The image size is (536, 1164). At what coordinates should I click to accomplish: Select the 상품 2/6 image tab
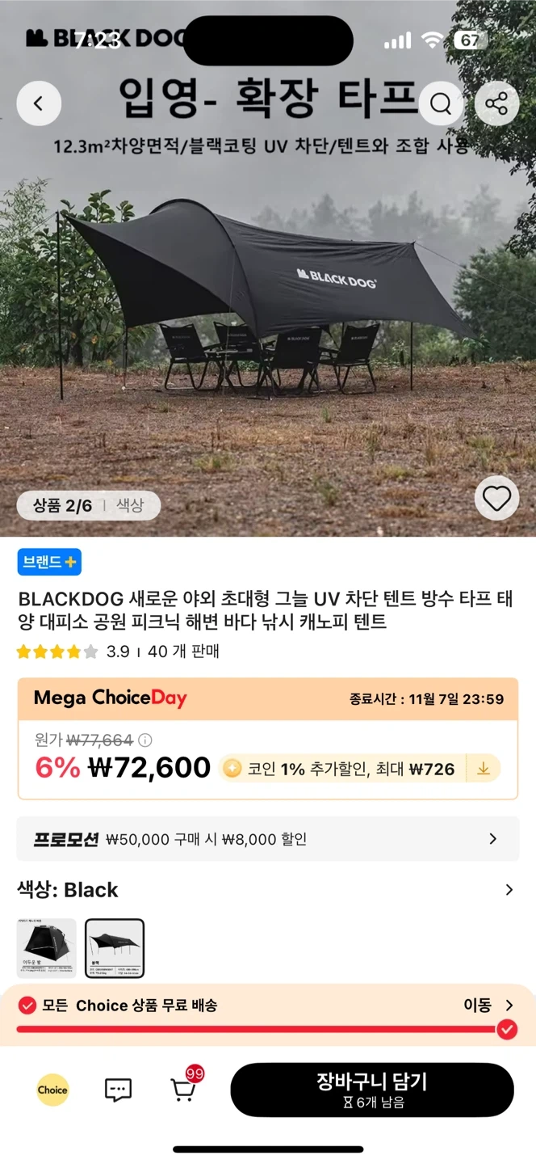click(x=65, y=505)
